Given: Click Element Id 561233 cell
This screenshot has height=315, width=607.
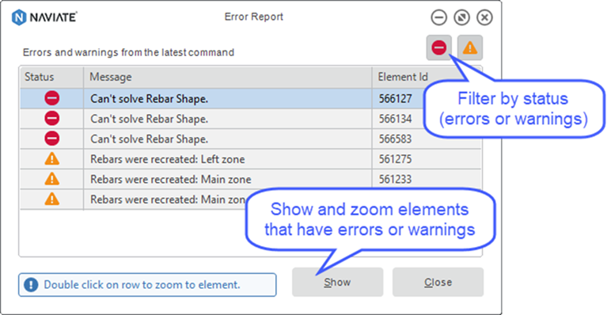Looking at the screenshot, I should click(395, 179).
